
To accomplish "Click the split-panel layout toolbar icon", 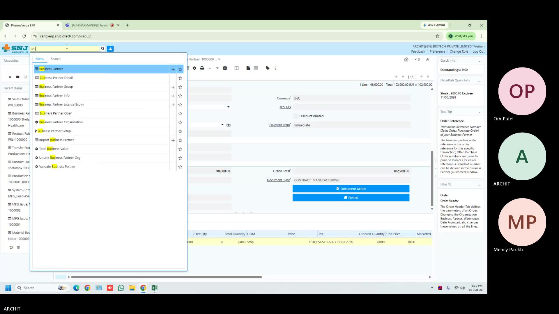I will (237, 68).
